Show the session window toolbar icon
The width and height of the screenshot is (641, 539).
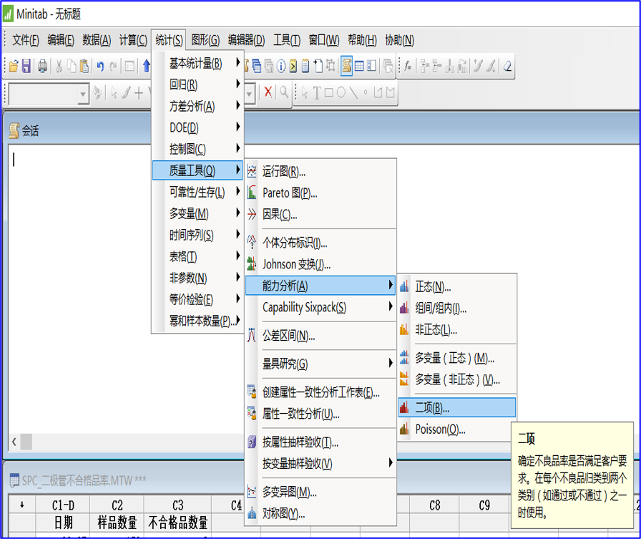[346, 66]
